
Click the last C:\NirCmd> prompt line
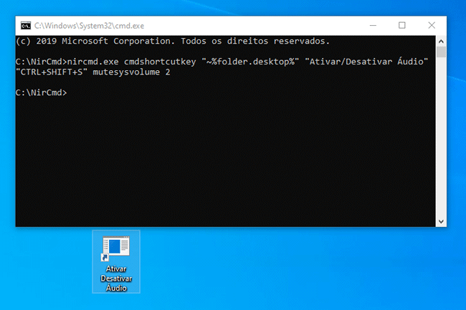point(41,93)
